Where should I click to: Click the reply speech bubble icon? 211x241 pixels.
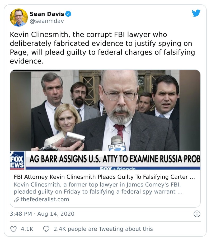click(46, 229)
